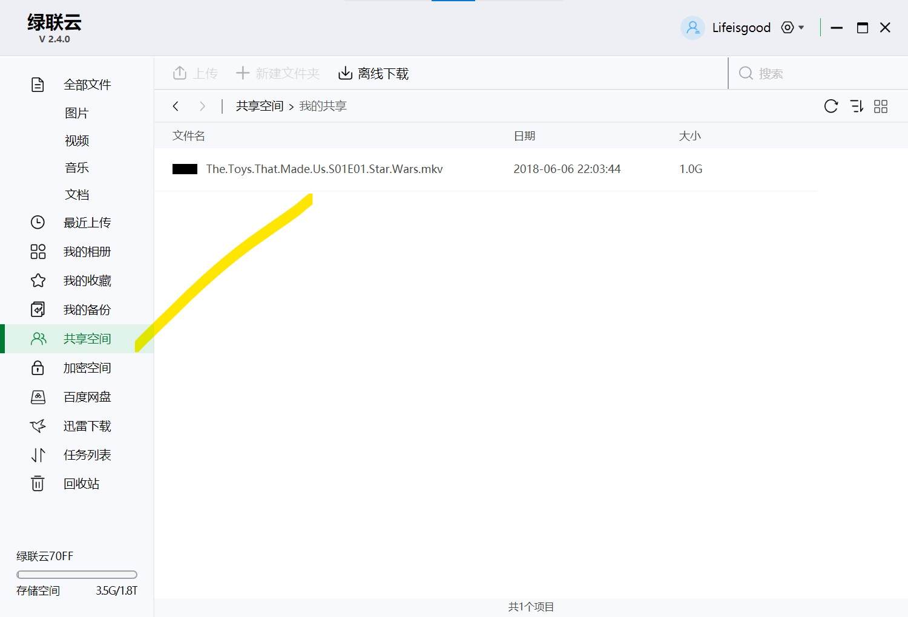Click the 3.5G/1.8T storage value

[x=117, y=590]
